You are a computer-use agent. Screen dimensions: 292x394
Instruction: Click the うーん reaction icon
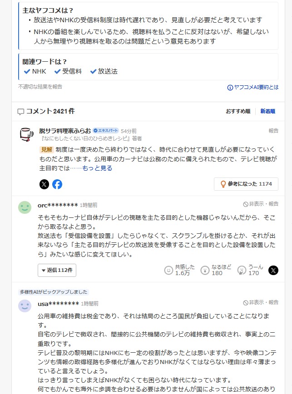(x=242, y=271)
